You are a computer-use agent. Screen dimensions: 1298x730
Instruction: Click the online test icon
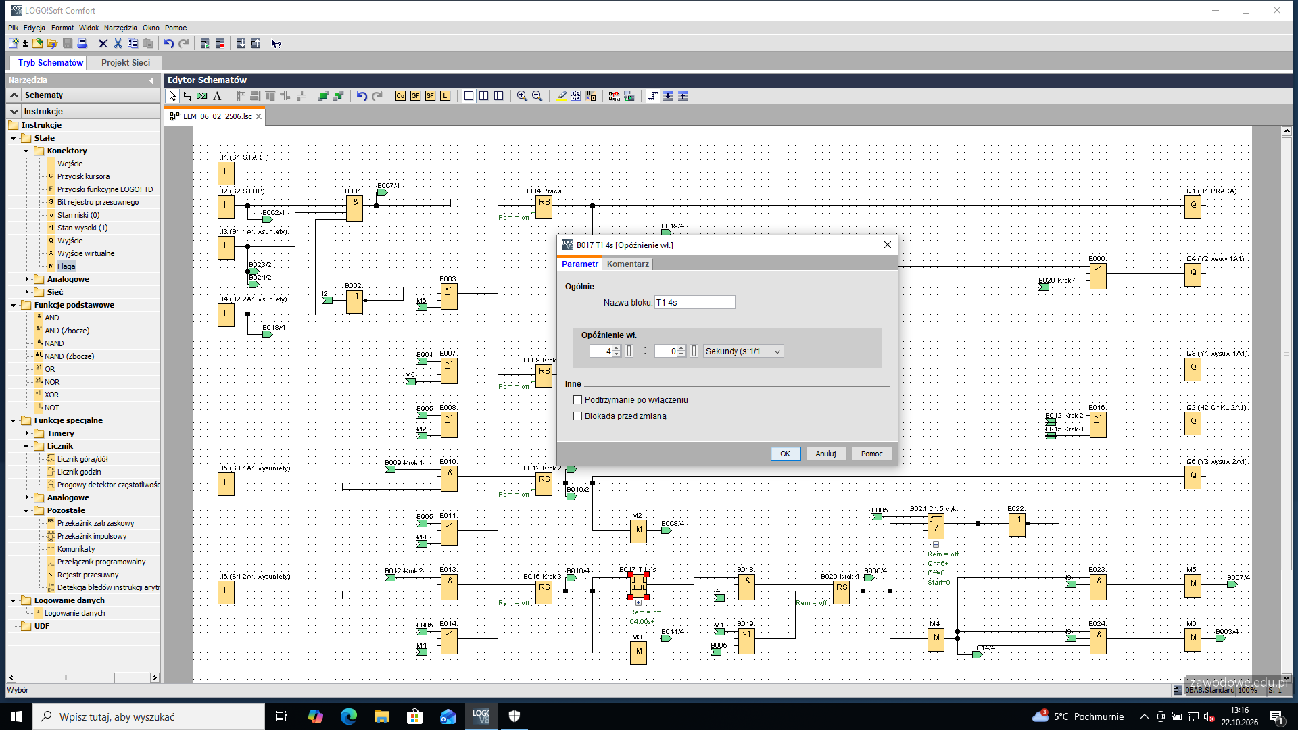[629, 96]
